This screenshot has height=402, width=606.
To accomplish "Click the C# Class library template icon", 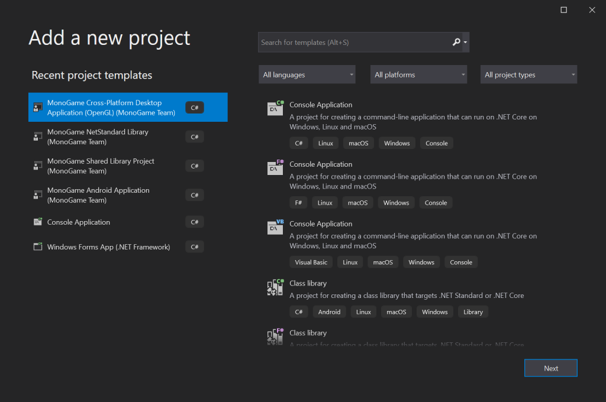I will [x=275, y=287].
